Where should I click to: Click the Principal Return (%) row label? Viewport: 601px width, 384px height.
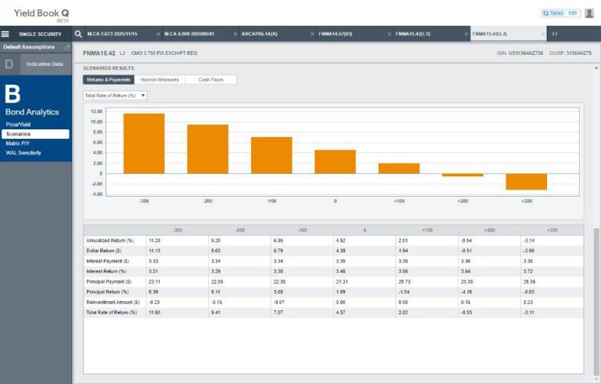click(107, 292)
